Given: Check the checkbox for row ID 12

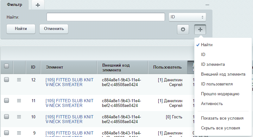Looking at the screenshot, I should [x=6, y=80].
